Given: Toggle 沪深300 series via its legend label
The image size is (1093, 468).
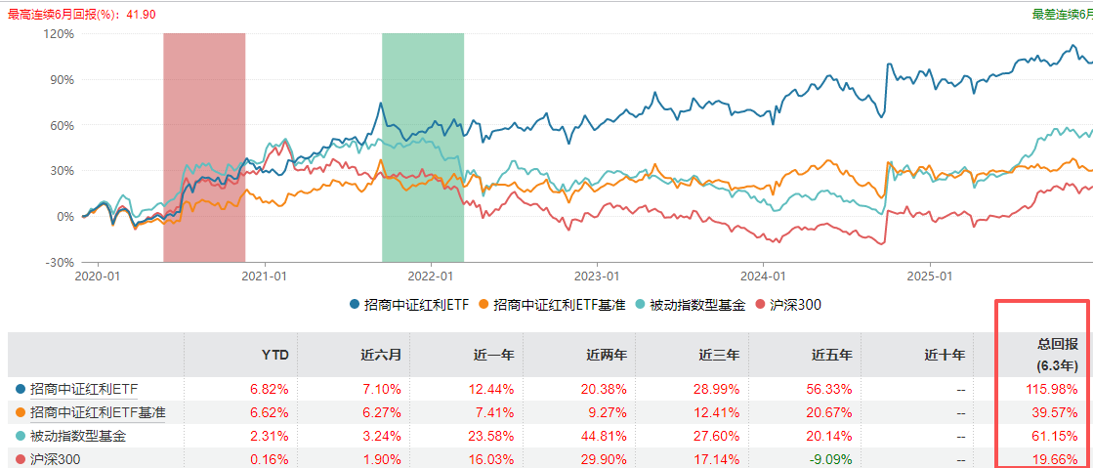Looking at the screenshot, I should 795,305.
